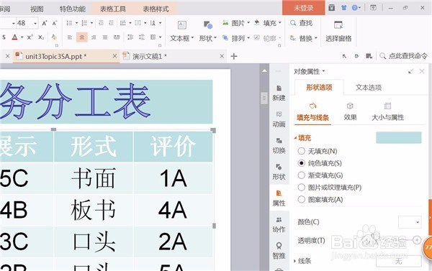
Task: Click the clear formatting icon
Action: (54, 37)
